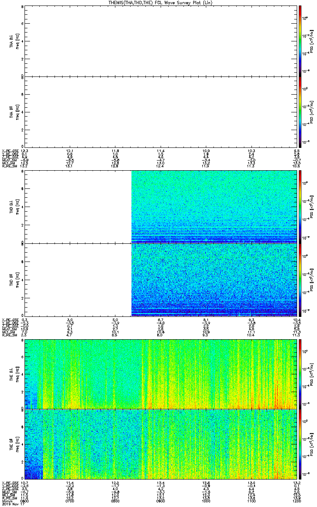The image size is (317, 507).
Task: Click the THD B-perpendicular panel color bar
Action: coord(300,206)
